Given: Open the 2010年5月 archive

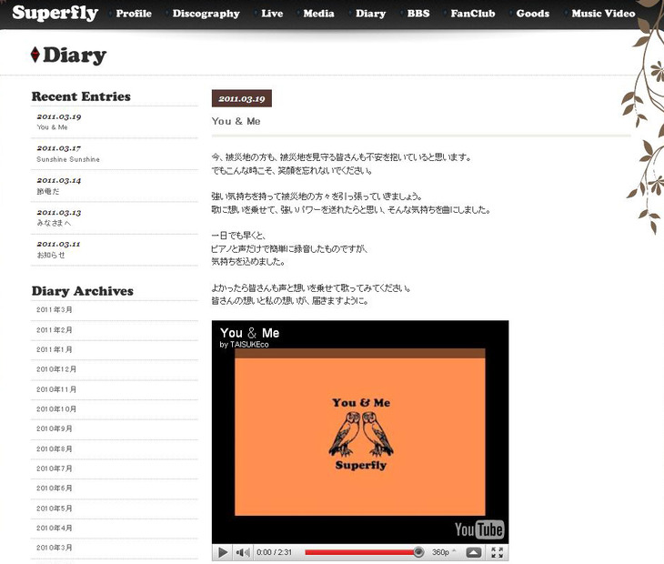Looking at the screenshot, I should pos(55,509).
